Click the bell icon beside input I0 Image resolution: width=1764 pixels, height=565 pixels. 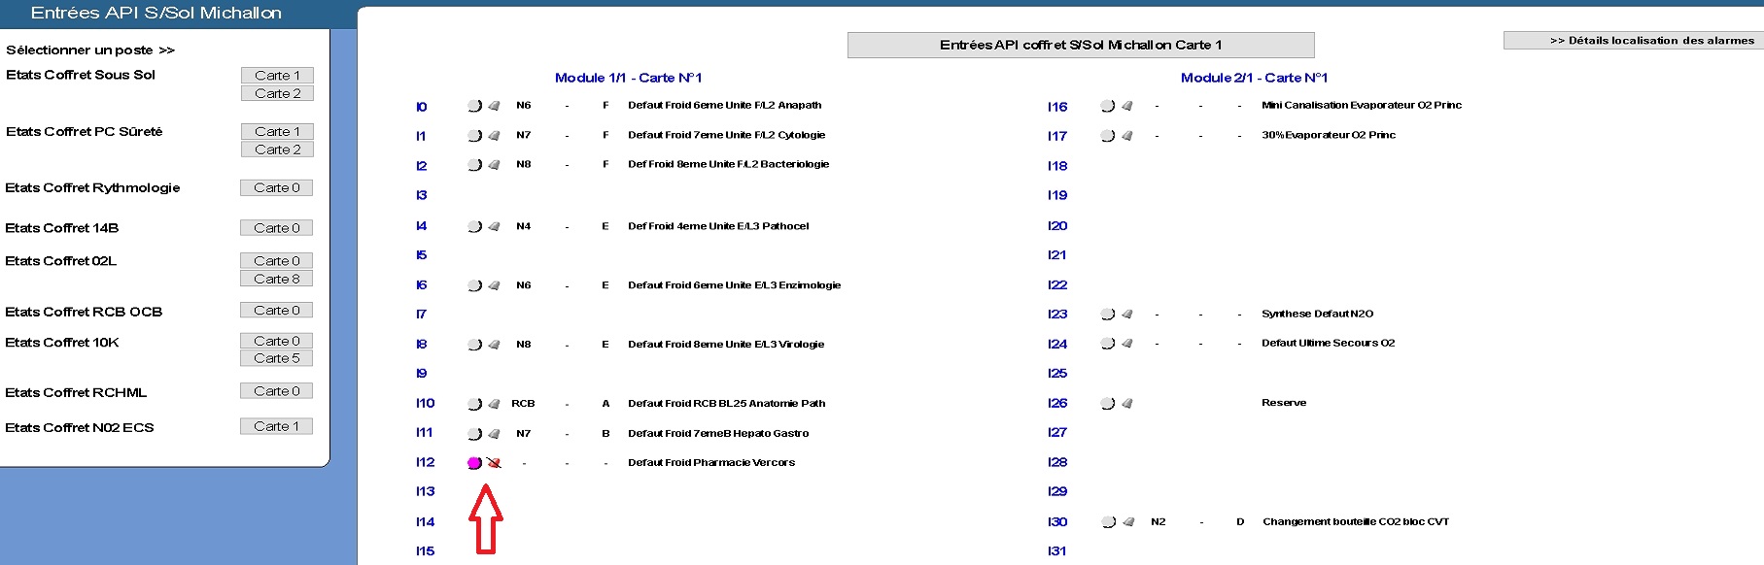(494, 106)
